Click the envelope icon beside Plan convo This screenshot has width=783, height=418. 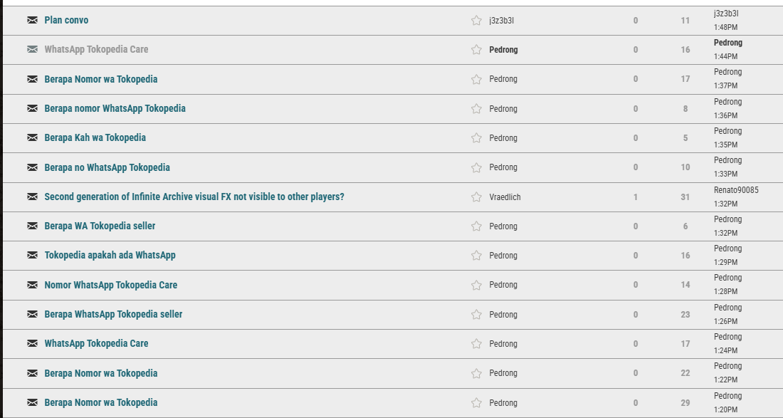(x=32, y=20)
